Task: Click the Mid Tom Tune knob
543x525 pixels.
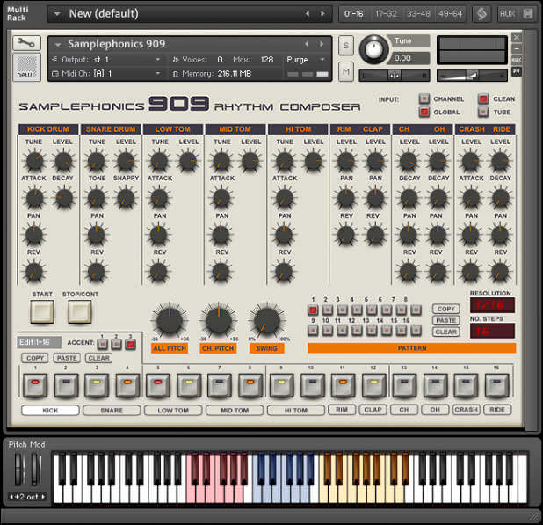Action: [x=221, y=161]
